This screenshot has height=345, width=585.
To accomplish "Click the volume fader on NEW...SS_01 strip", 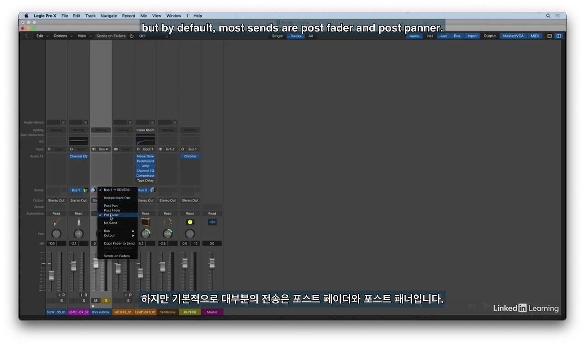I will click(x=51, y=275).
